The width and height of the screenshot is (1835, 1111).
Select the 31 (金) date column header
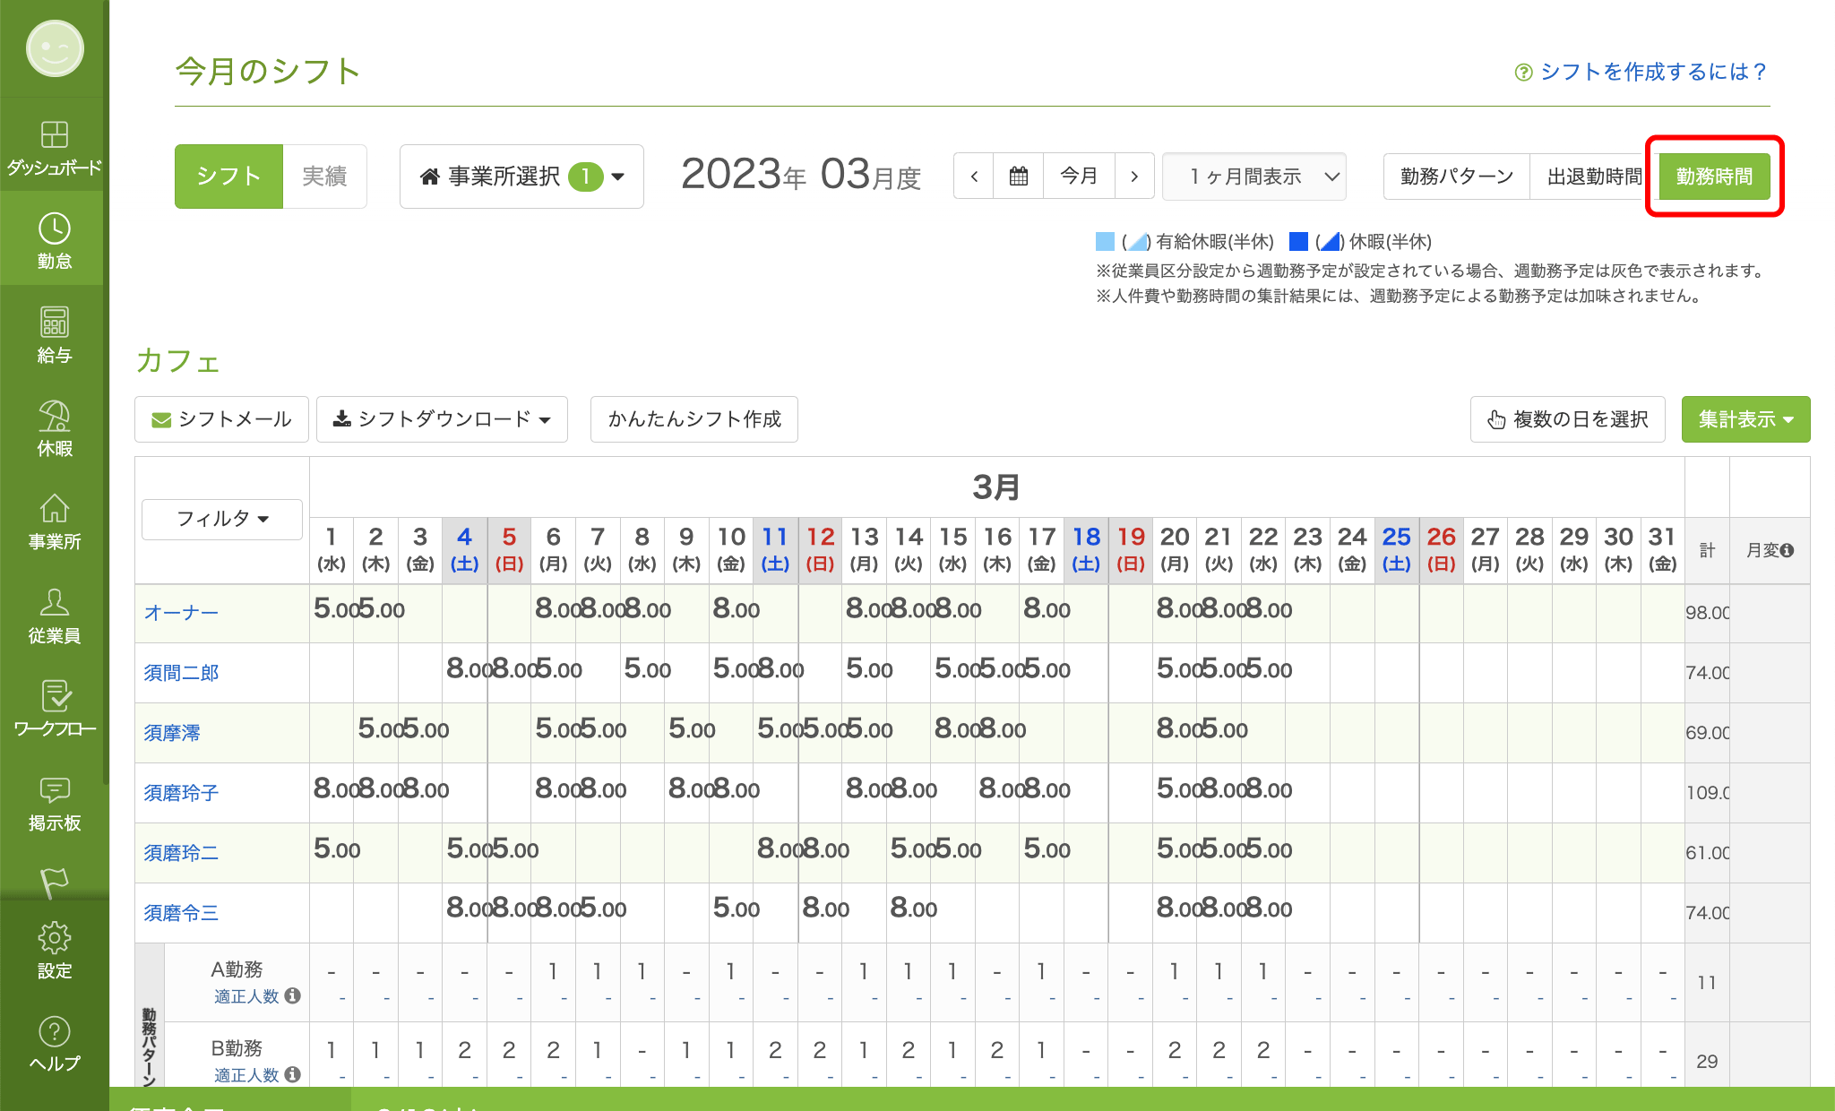click(x=1663, y=550)
